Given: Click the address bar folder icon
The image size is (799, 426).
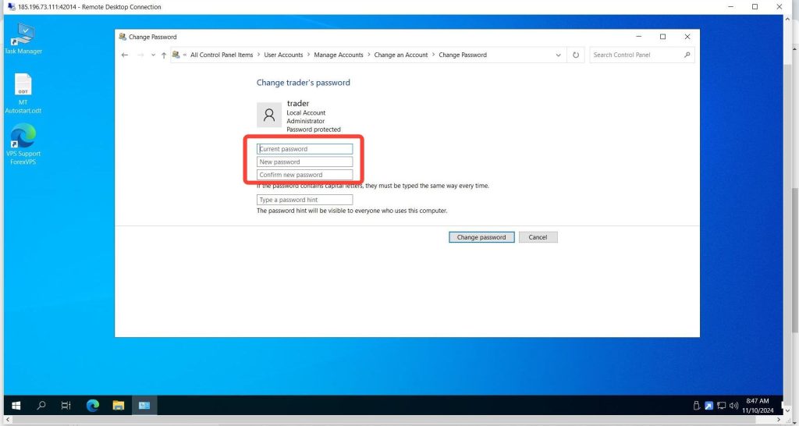Looking at the screenshot, I should 176,55.
